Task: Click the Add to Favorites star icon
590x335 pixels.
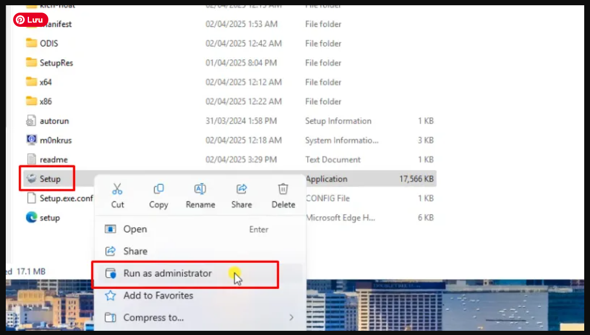Action: pyautogui.click(x=111, y=296)
